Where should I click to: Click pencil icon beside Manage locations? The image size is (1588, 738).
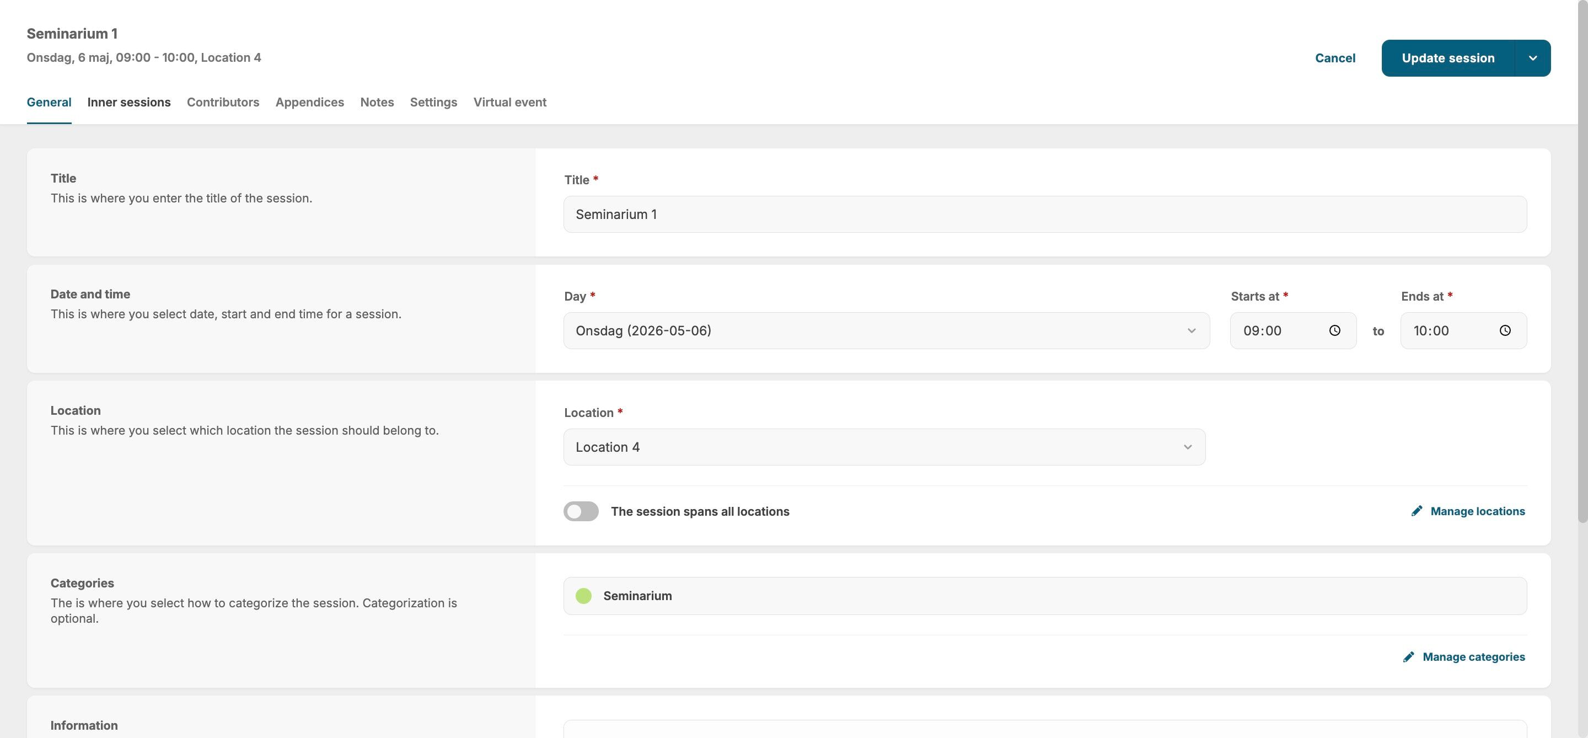(x=1417, y=511)
